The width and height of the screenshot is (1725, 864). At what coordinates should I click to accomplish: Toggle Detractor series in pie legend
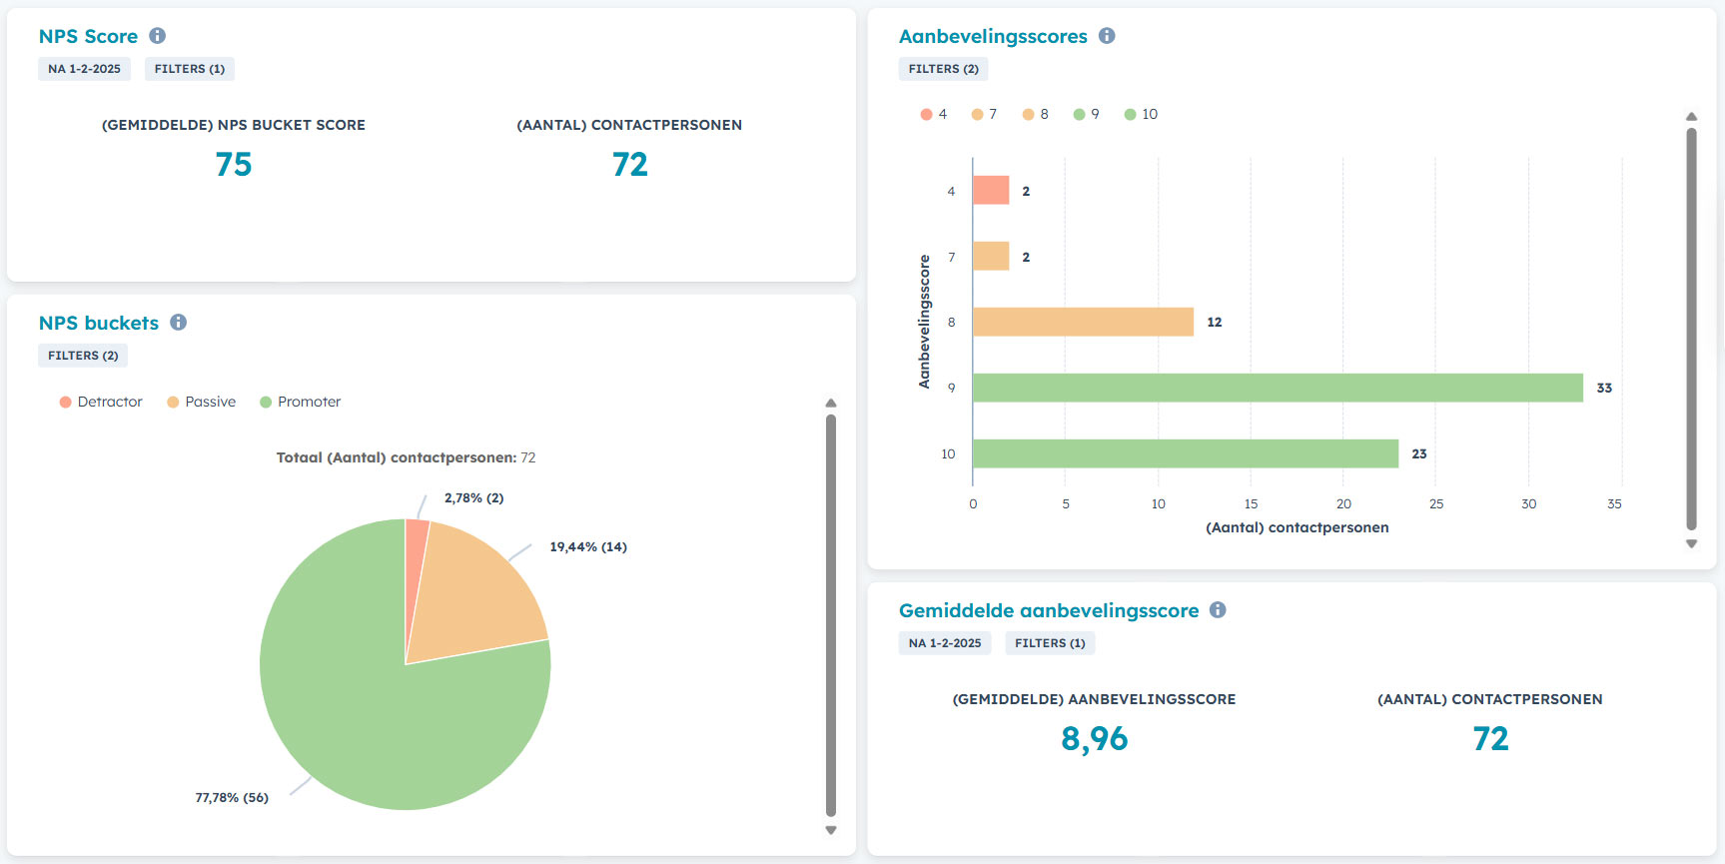coord(101,402)
